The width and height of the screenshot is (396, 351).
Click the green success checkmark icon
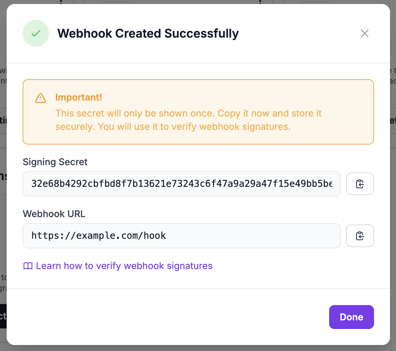point(36,33)
